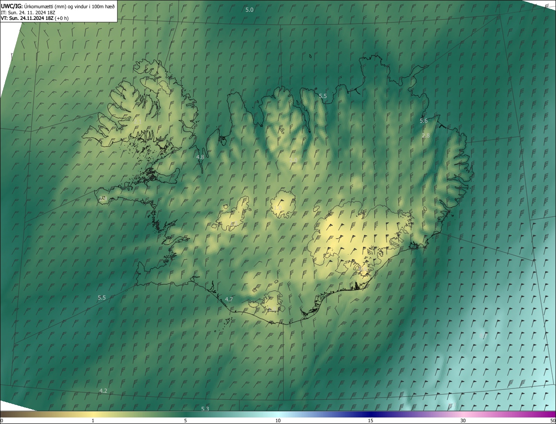The width and height of the screenshot is (556, 424).
Task: Click the 'VT: Sun. 24.11.2024 18Z (+0 h)' line
Action: (x=35, y=18)
